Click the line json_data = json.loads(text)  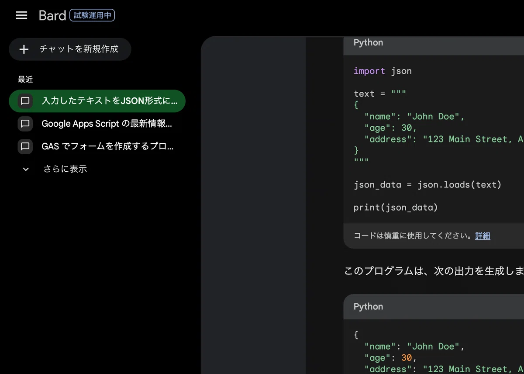click(x=427, y=185)
